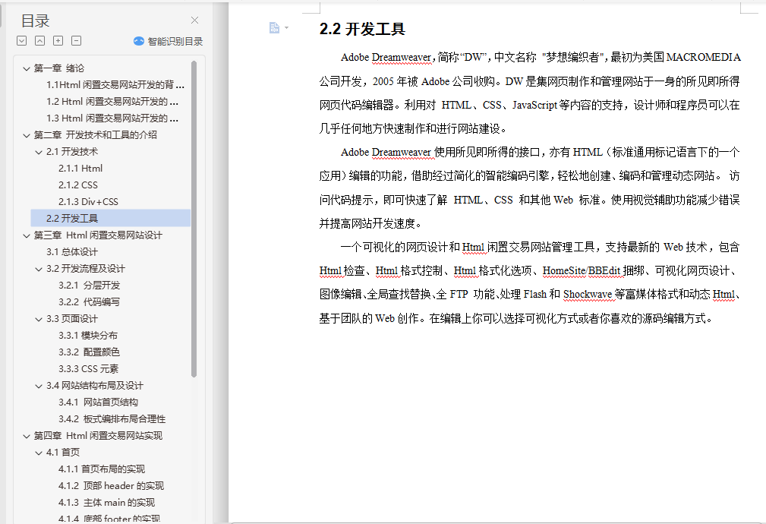Image resolution: width=766 pixels, height=524 pixels.
Task: Select 2.1.3 Div+CSS outline entry
Action: [x=88, y=201]
